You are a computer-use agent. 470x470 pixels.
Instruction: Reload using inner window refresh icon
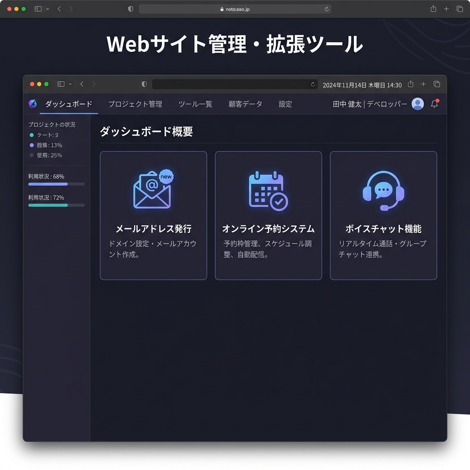coord(313,84)
